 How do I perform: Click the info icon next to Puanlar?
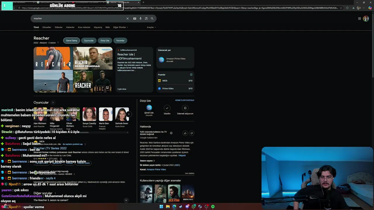[191, 75]
